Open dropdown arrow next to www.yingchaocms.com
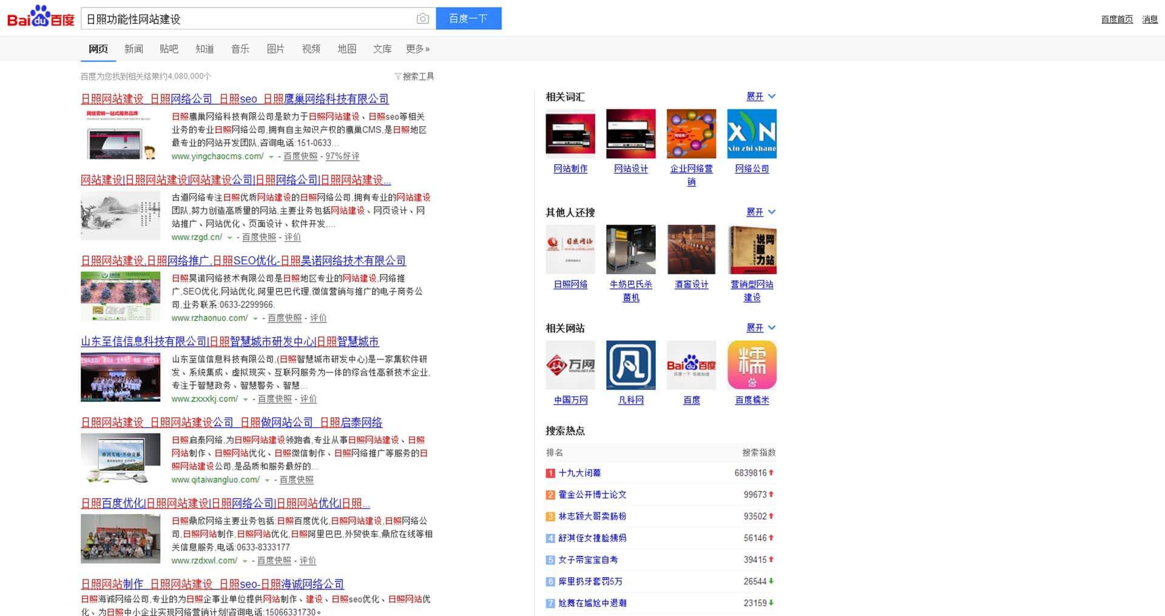This screenshot has height=616, width=1165. 271,157
